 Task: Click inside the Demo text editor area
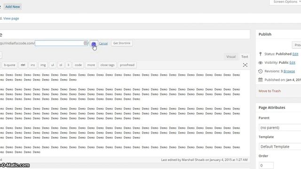tap(125, 114)
